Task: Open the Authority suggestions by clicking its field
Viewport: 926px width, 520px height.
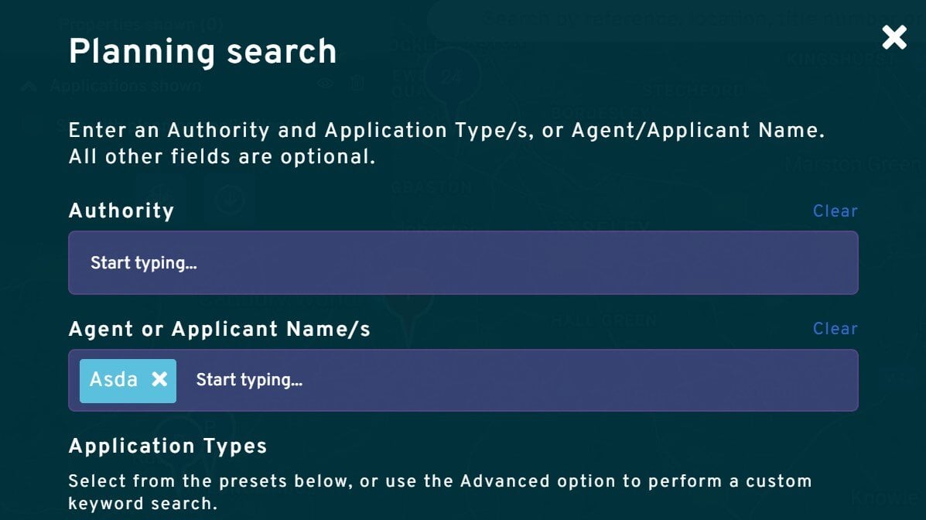Action: (x=463, y=262)
